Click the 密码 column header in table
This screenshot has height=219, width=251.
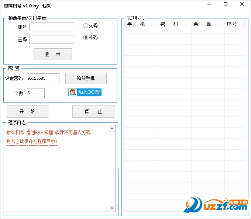point(174,24)
